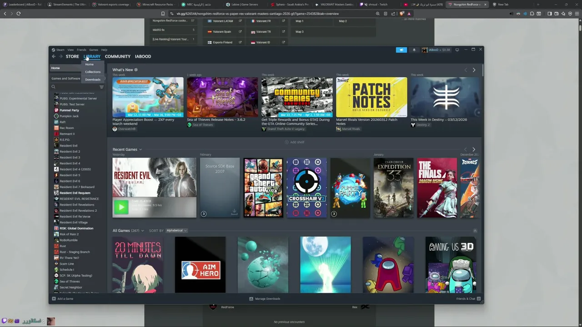The image size is (582, 327).
Task: Click the library search magnifier icon
Action: pos(53,87)
